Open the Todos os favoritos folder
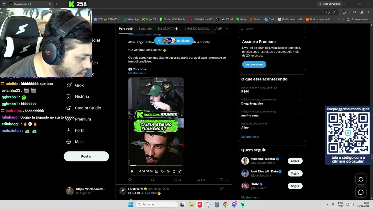Screen dimensions: 373x209 coord(358,19)
